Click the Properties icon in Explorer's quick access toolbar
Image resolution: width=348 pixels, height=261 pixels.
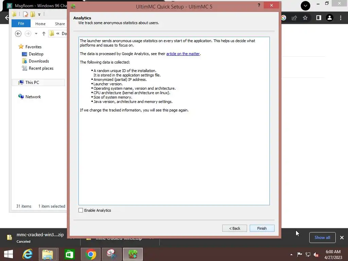click(25, 14)
